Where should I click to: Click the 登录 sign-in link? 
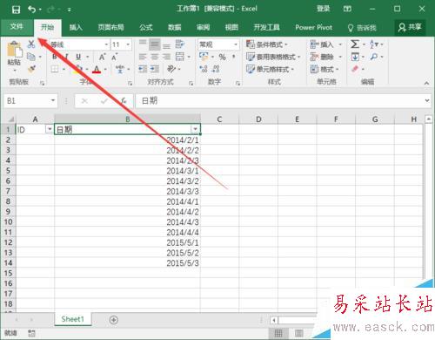323,9
